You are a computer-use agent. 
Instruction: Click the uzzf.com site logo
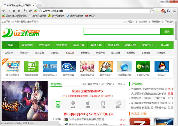(x=21, y=33)
